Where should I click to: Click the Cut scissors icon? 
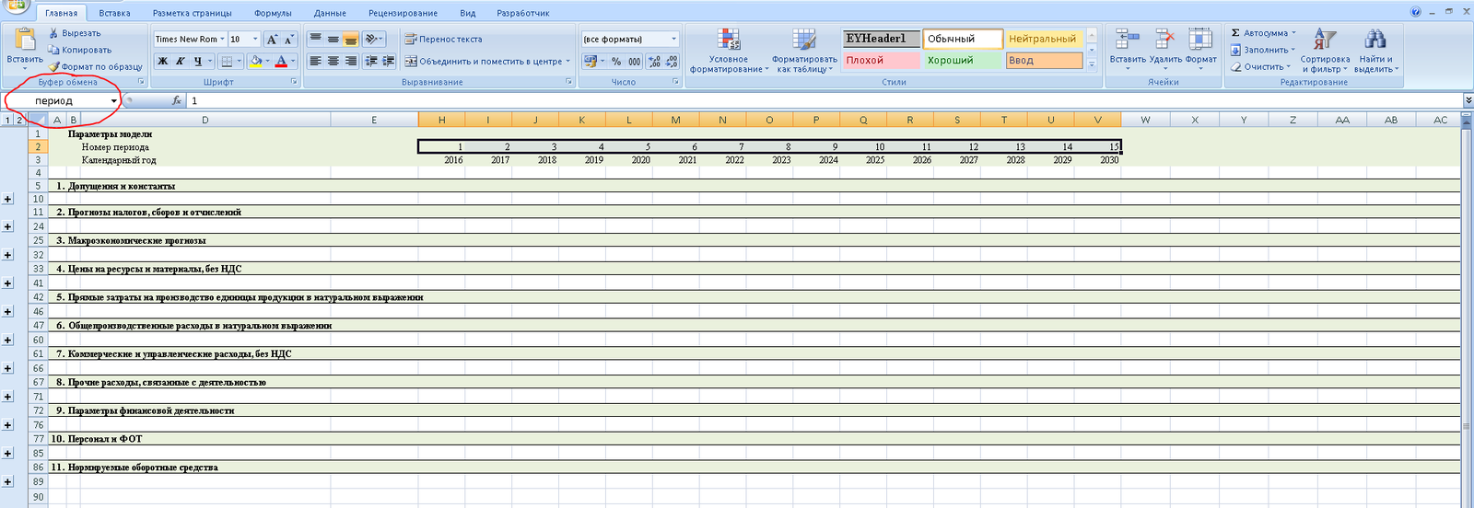[x=53, y=33]
